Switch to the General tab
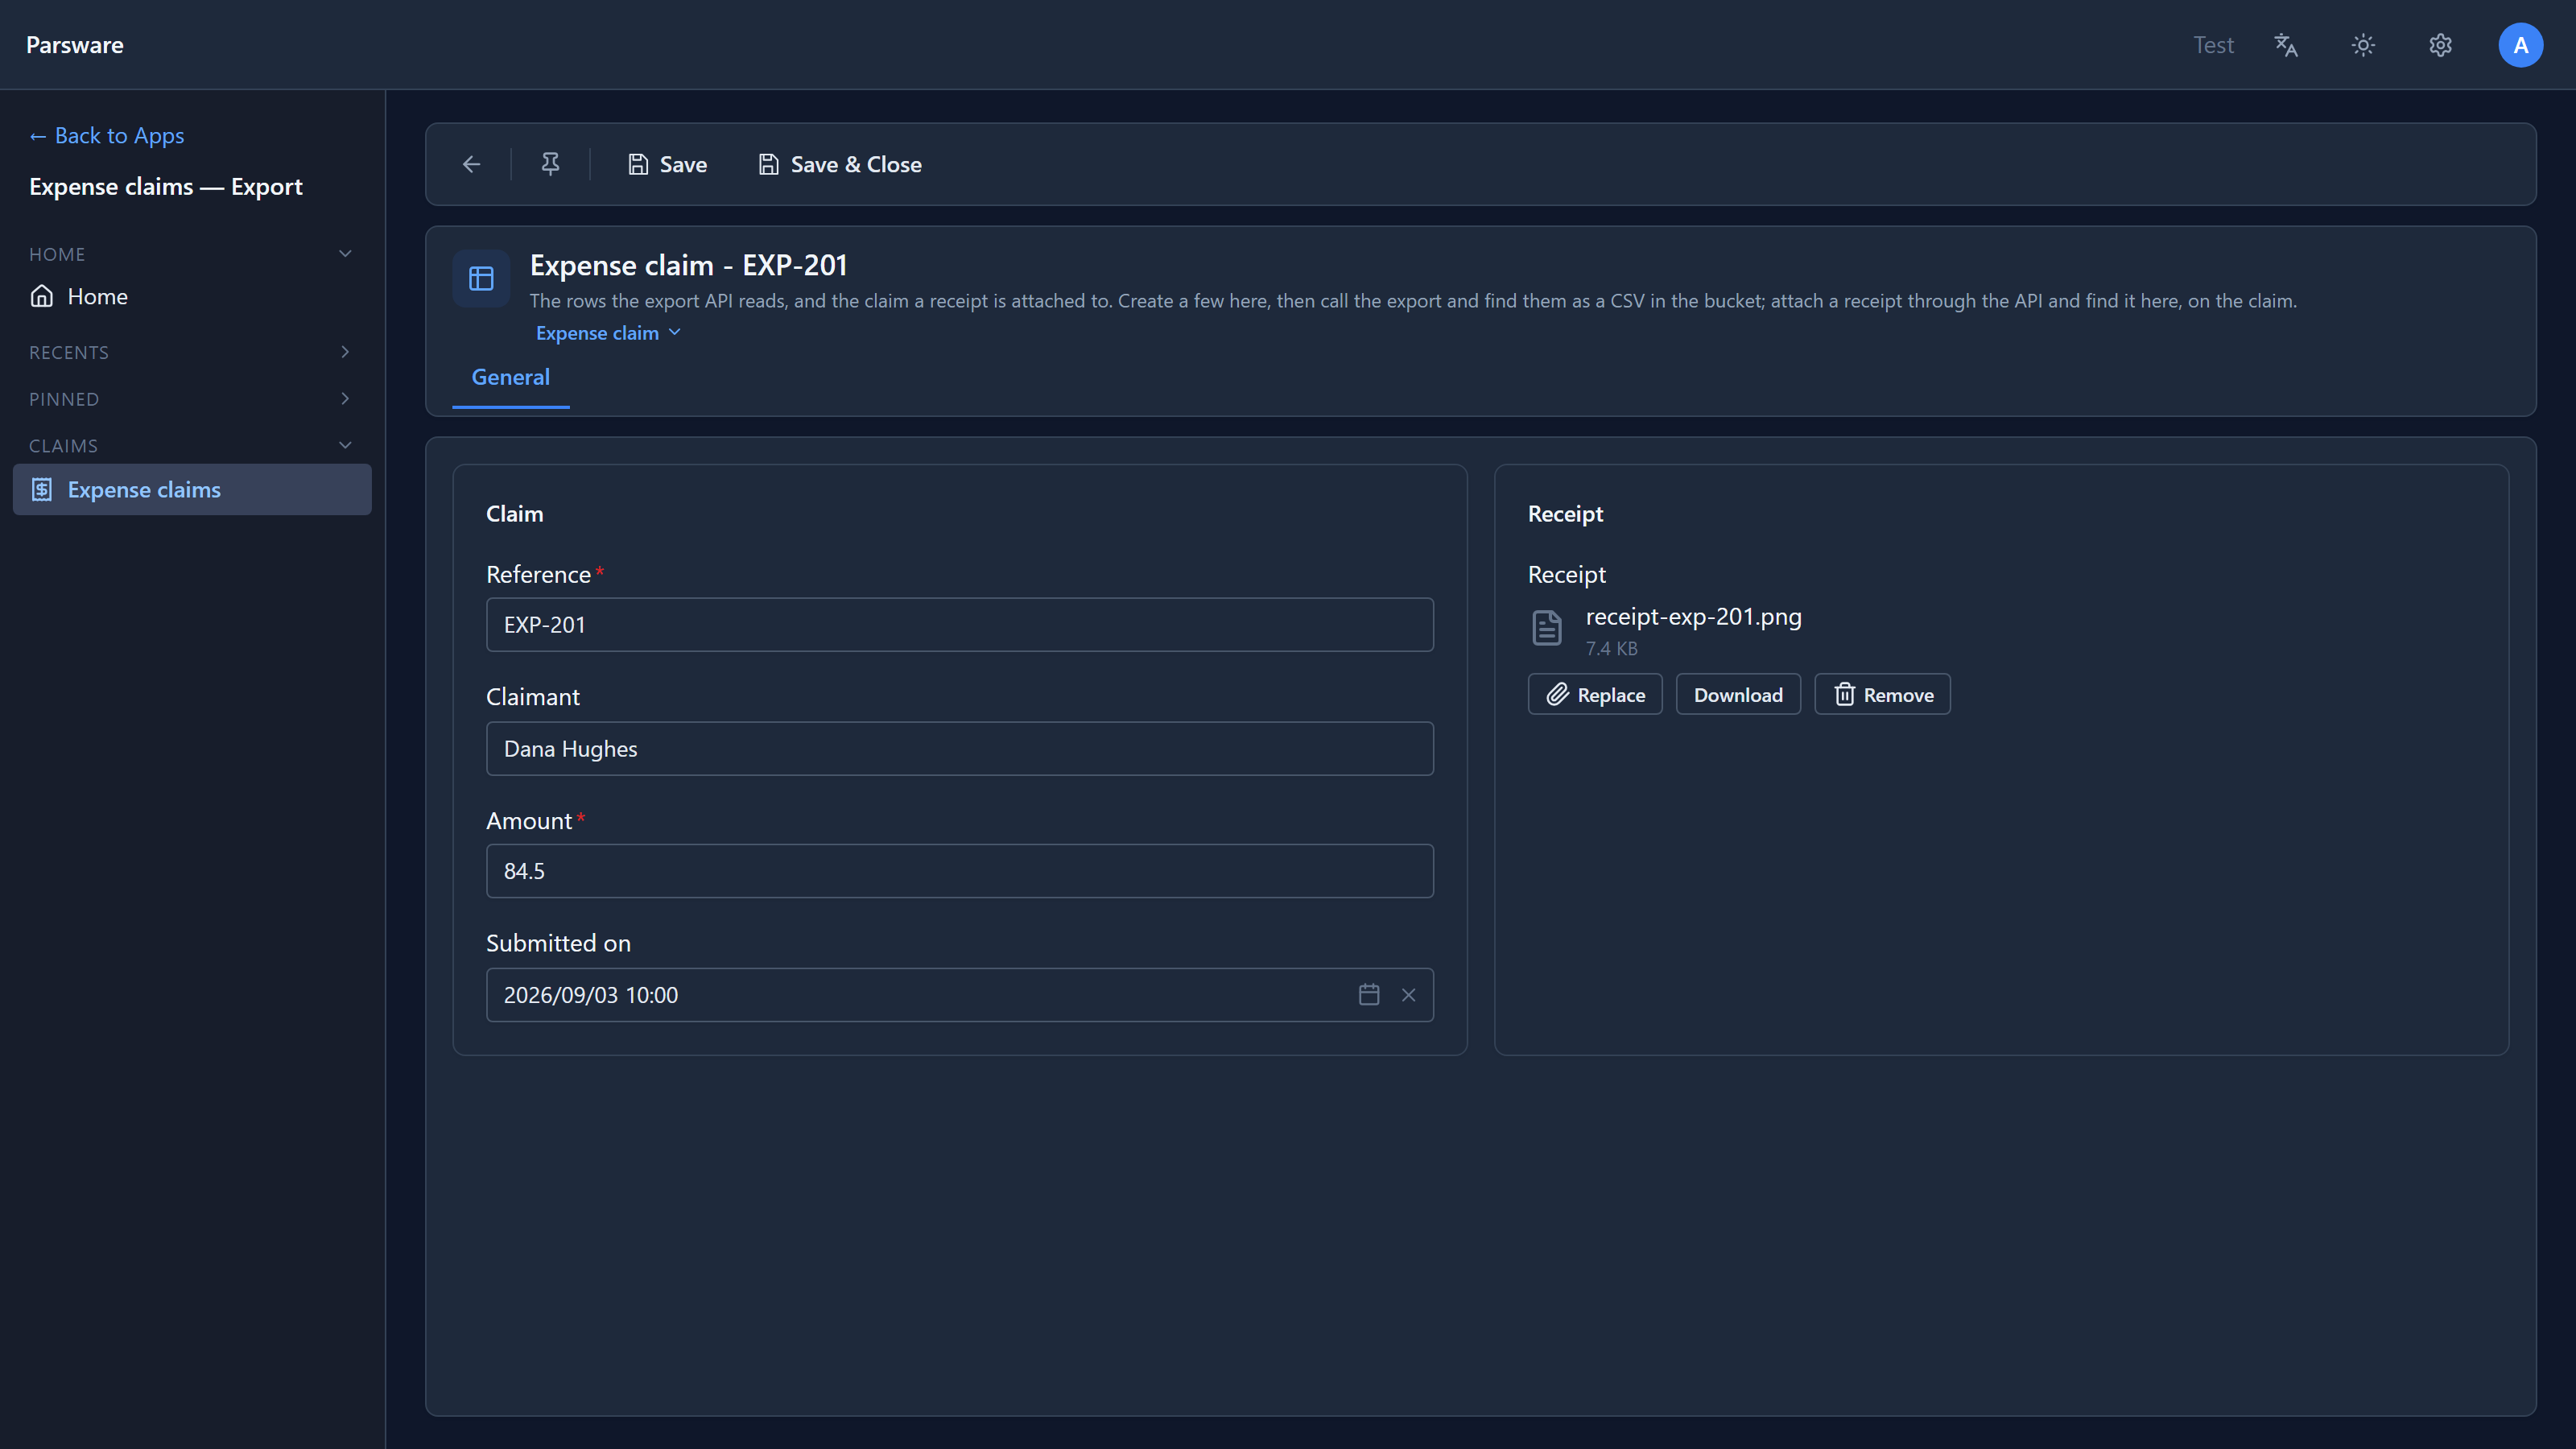Screen dimensions: 2576x1449 coord(510,377)
